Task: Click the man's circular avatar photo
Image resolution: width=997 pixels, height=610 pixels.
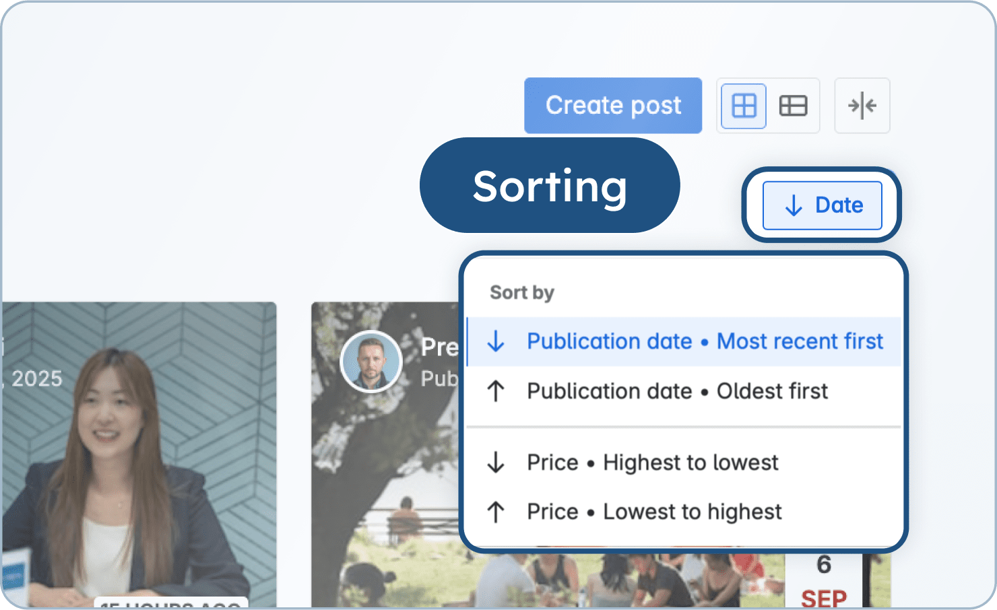Action: 371,361
